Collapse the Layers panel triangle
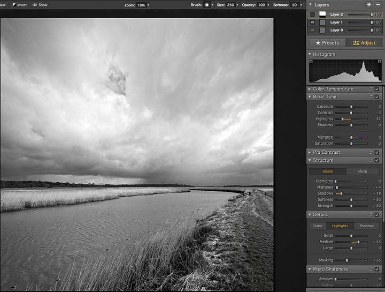385x292 pixels. click(310, 5)
